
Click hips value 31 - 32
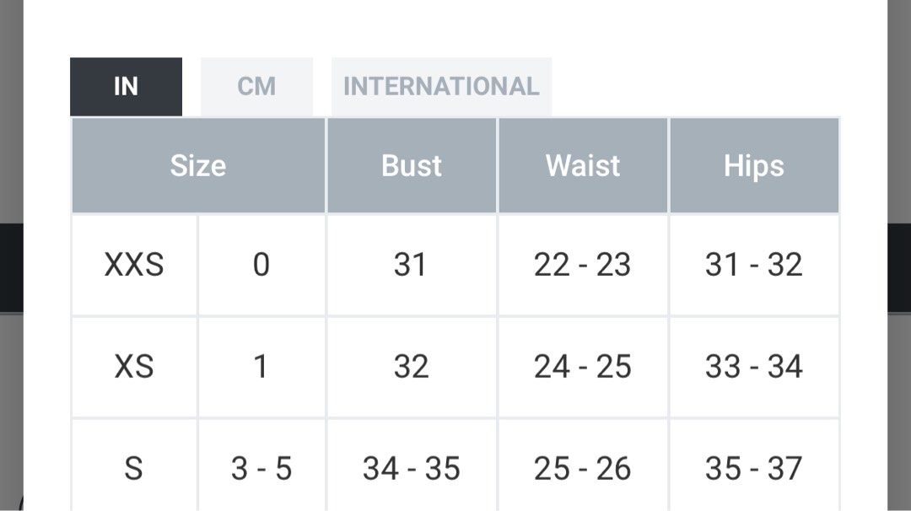pyautogui.click(x=754, y=265)
